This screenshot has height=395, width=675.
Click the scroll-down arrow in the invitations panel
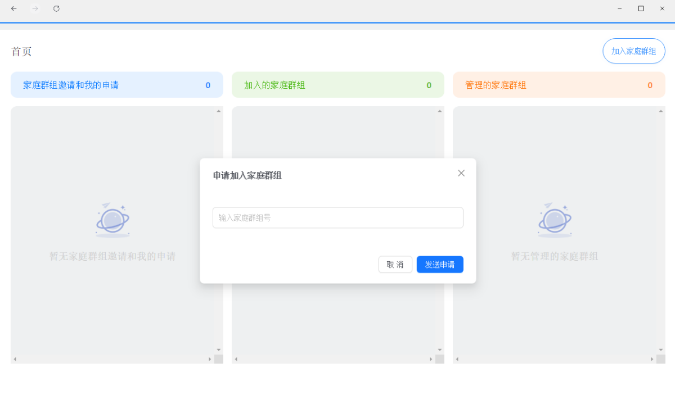(219, 350)
